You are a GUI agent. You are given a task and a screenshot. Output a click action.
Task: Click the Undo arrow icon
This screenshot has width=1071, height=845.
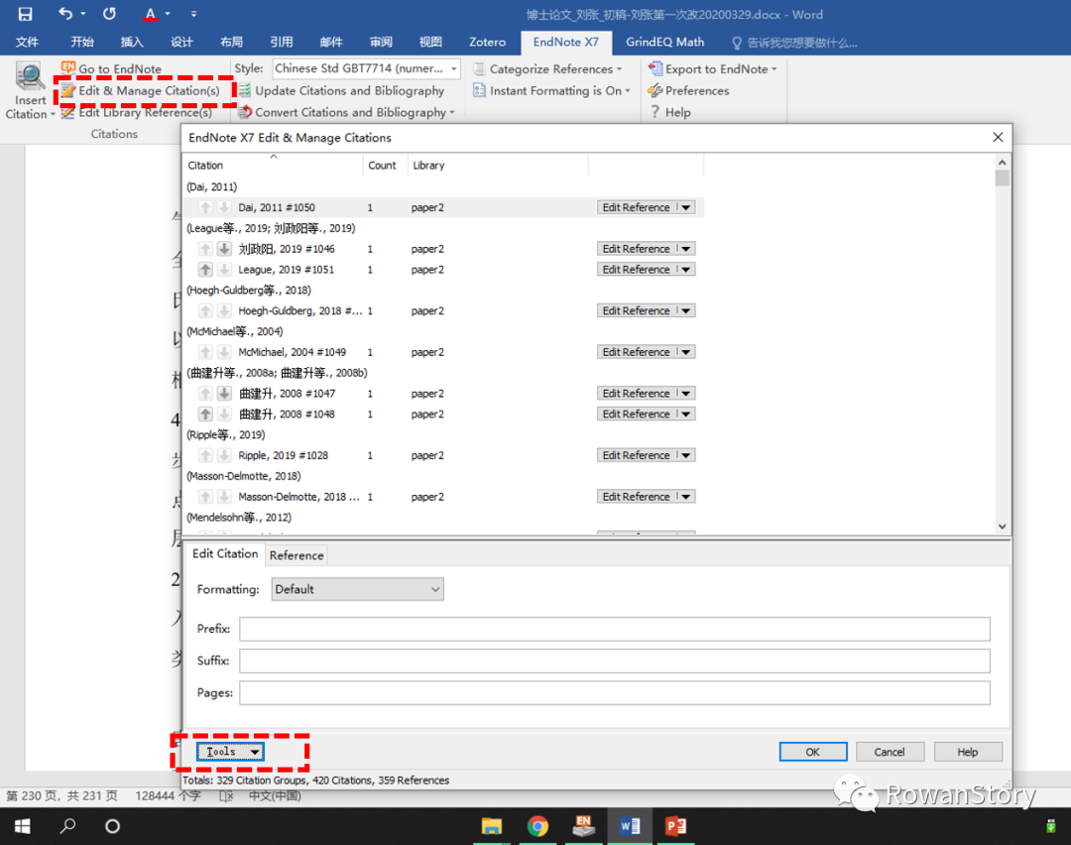pyautogui.click(x=64, y=14)
